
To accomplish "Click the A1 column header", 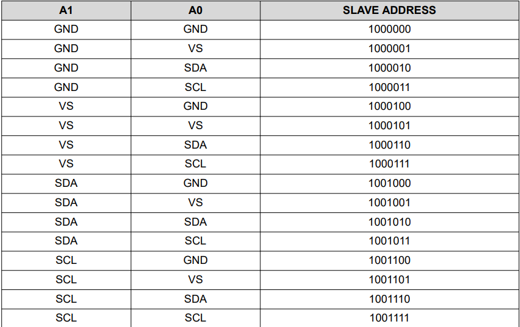I will pos(66,10).
